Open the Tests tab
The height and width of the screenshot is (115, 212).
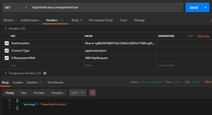123,20
